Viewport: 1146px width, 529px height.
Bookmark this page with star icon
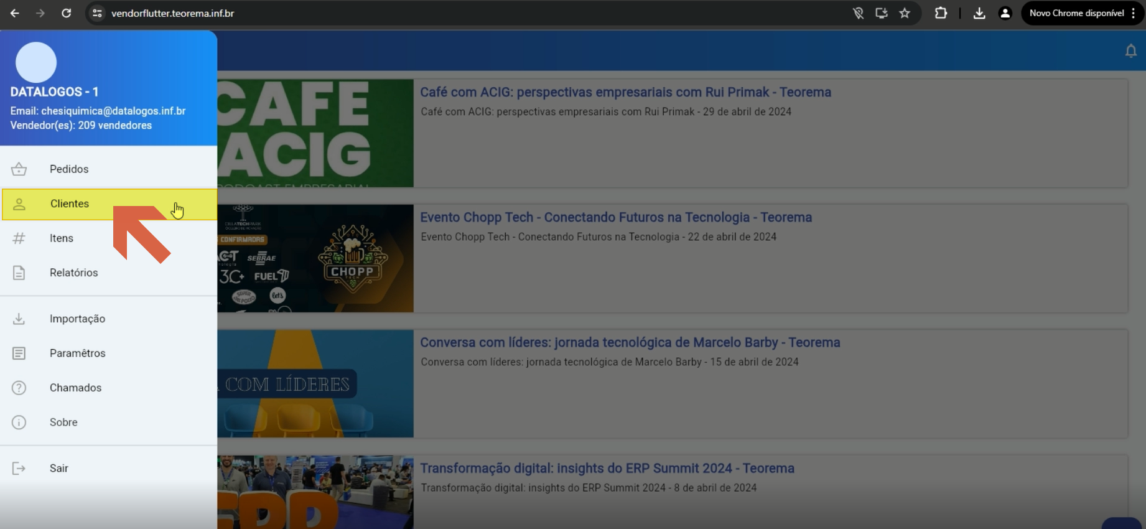[905, 13]
